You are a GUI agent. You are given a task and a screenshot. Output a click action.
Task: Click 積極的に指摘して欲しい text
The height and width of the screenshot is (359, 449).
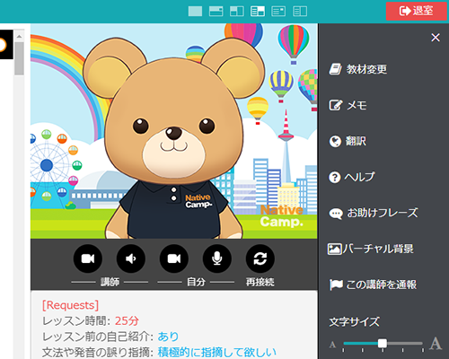point(217,352)
